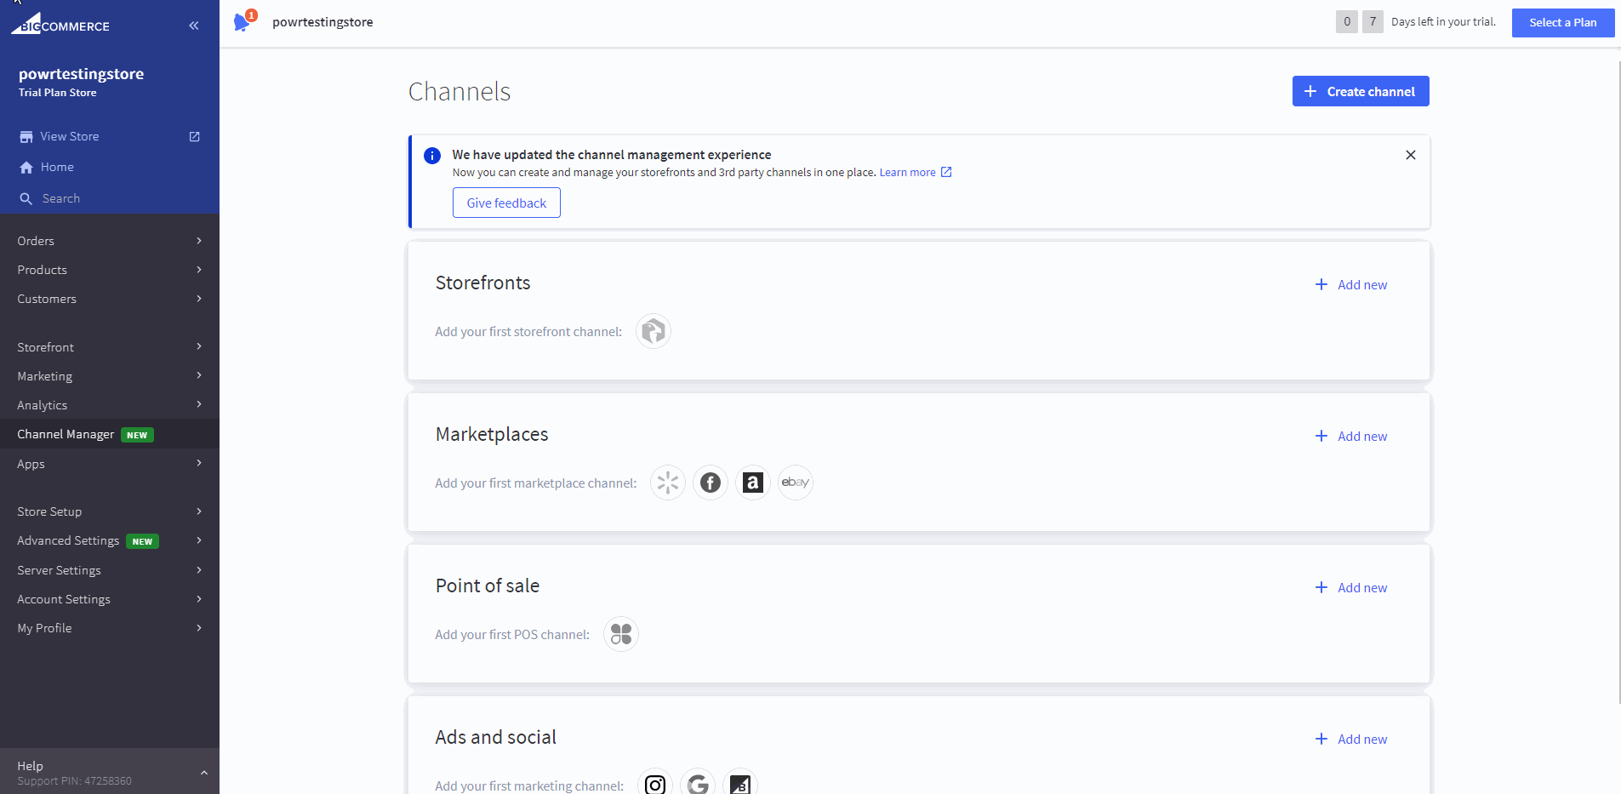Expand the Products menu
Viewport: 1621px width, 794px height.
click(110, 270)
